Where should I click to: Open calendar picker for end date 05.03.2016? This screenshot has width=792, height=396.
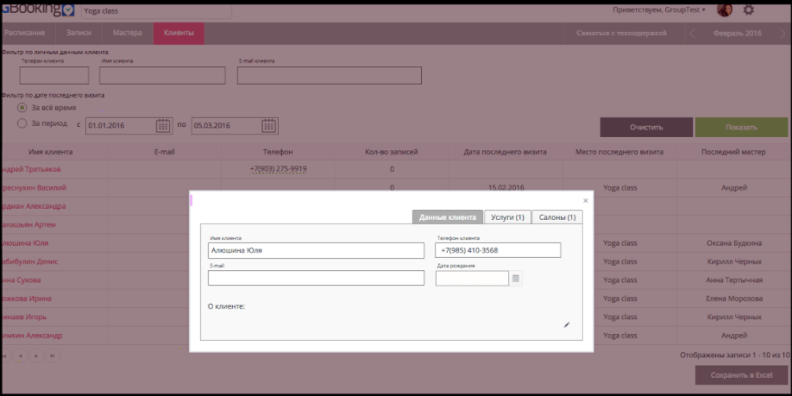click(x=268, y=126)
